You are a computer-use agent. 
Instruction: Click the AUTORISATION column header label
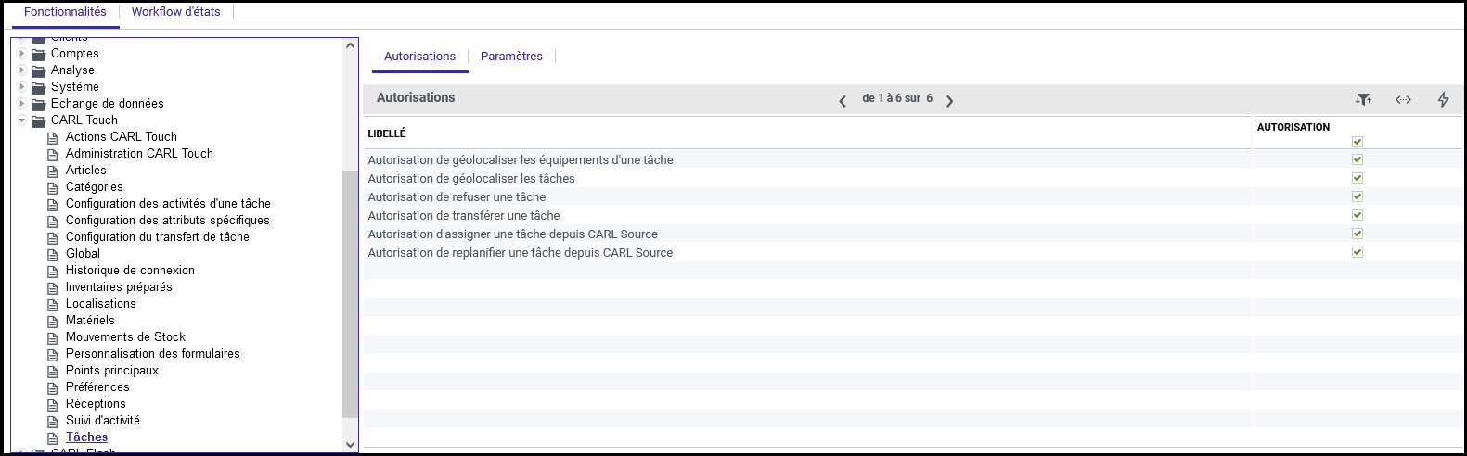pyautogui.click(x=1293, y=127)
